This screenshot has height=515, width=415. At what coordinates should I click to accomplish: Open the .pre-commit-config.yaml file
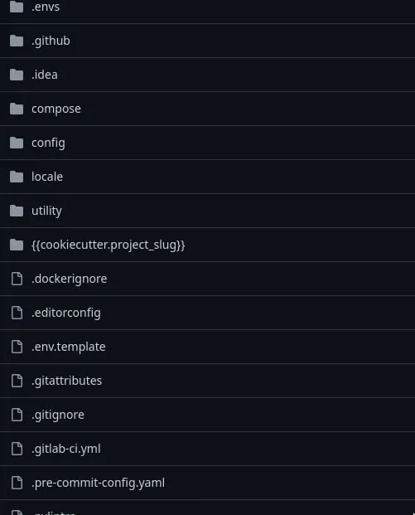(98, 483)
